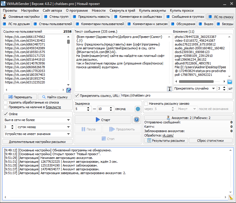Expand Прикреплять случайно dropdown
The height and width of the screenshot is (203, 236).
click(x=195, y=88)
